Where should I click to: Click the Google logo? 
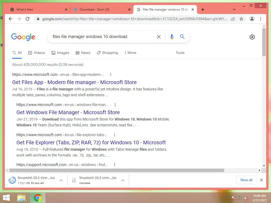pos(23,37)
